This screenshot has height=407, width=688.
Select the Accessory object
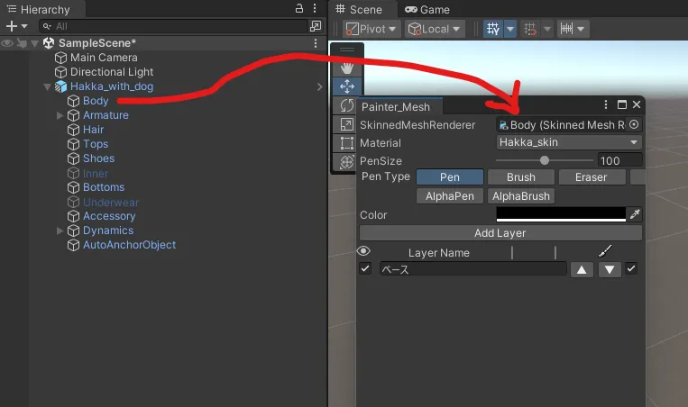(x=109, y=216)
